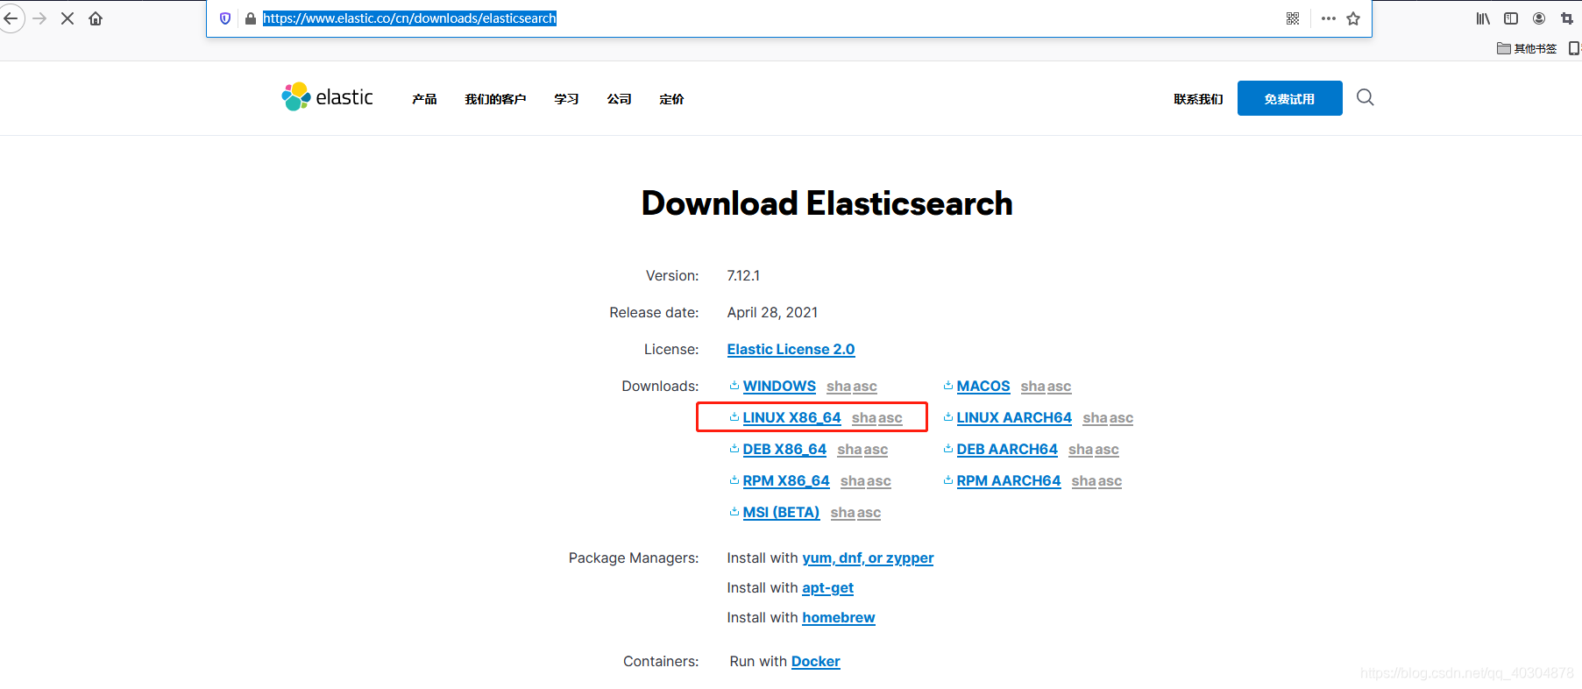Stop page loading with the X button
The width and height of the screenshot is (1582, 689).
(x=67, y=18)
